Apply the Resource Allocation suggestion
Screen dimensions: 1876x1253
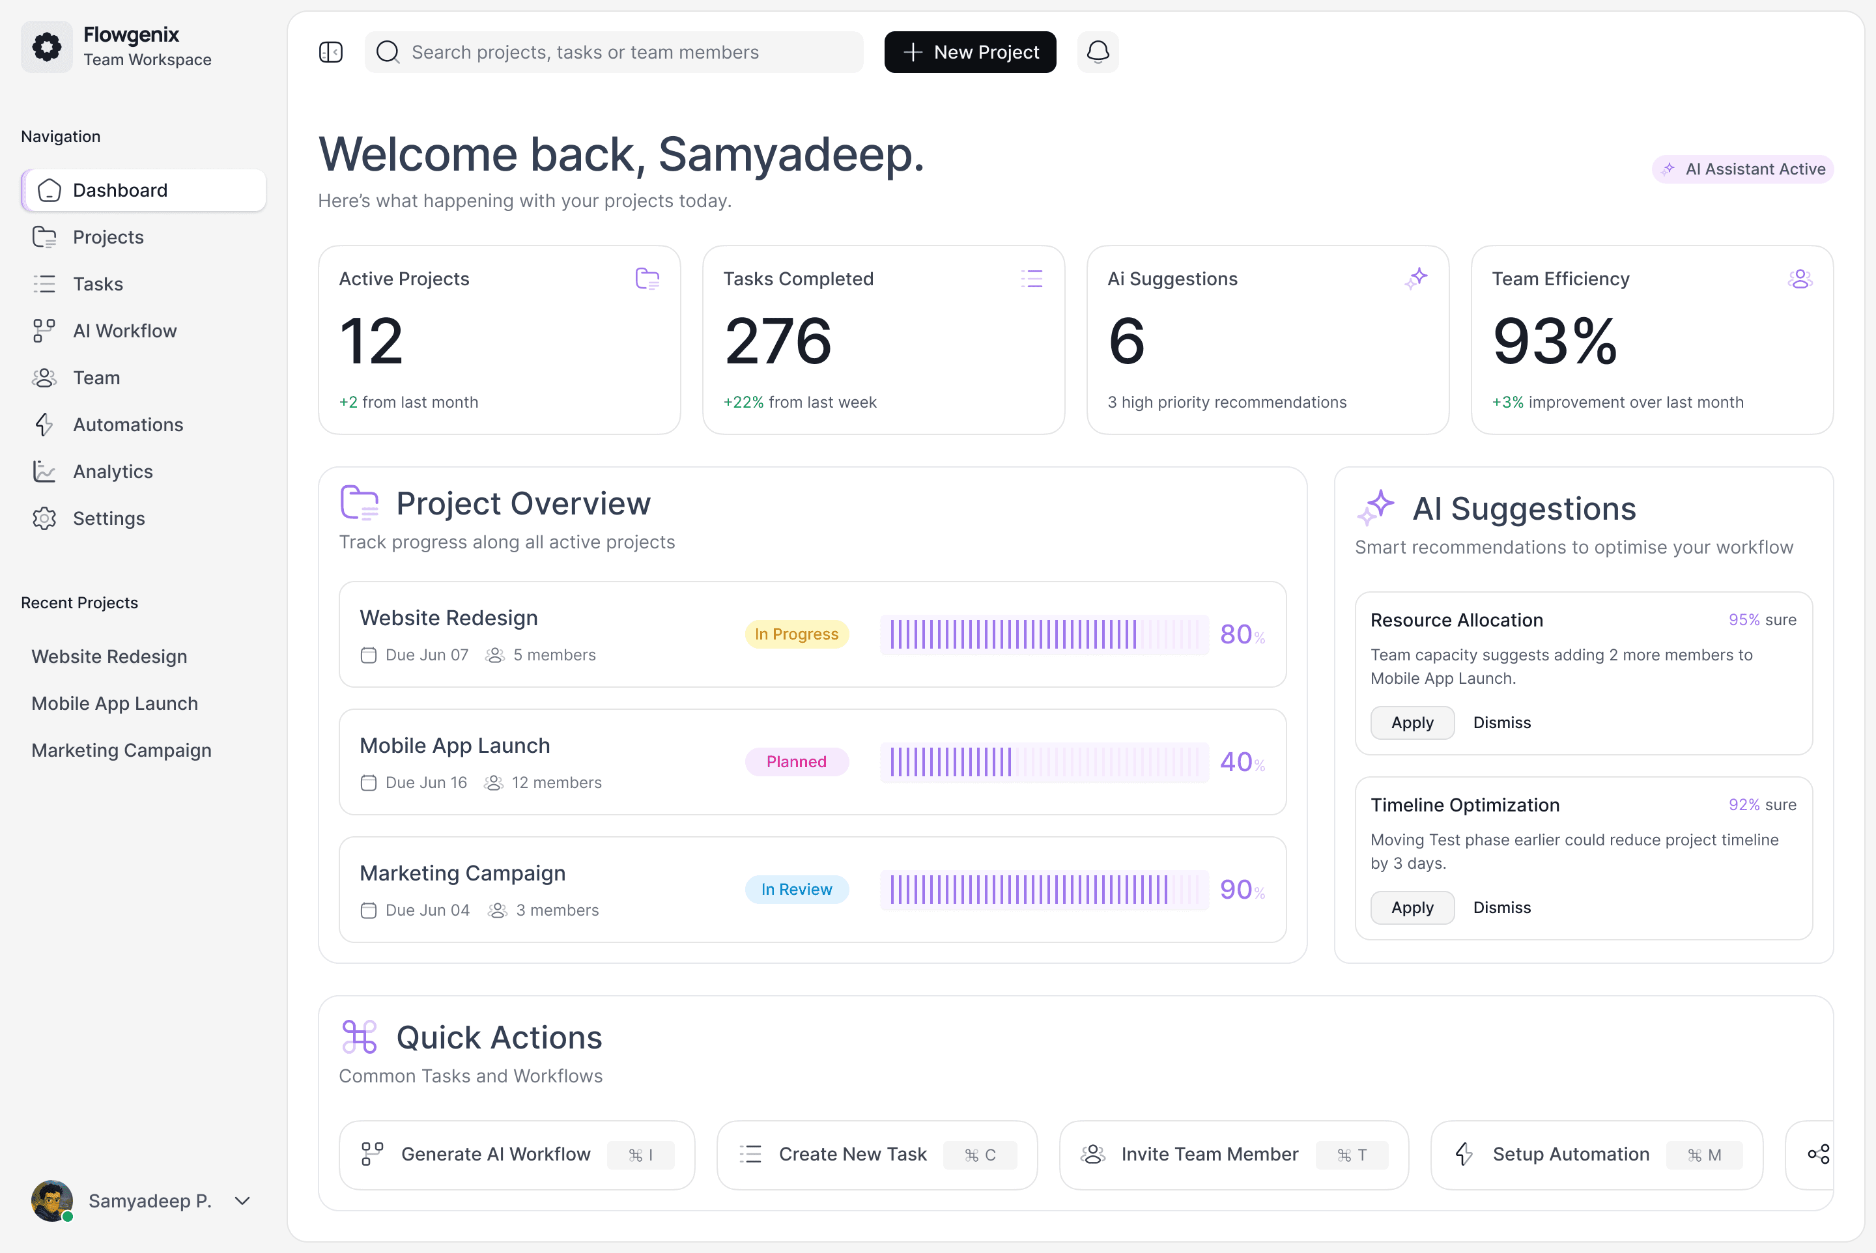point(1412,722)
